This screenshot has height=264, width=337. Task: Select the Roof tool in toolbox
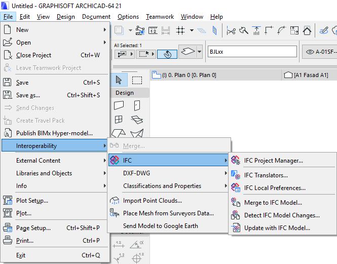[119, 133]
